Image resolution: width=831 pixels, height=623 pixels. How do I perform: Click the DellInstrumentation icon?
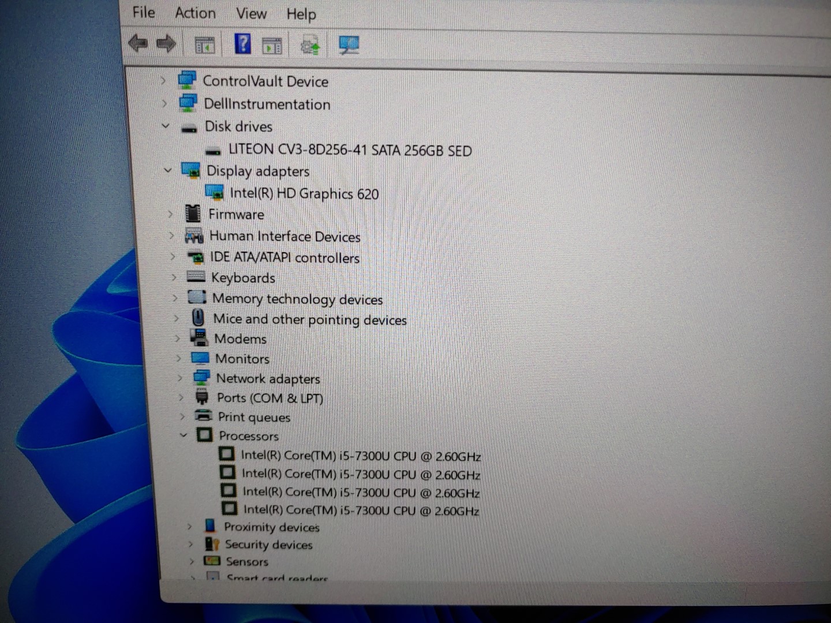point(188,103)
